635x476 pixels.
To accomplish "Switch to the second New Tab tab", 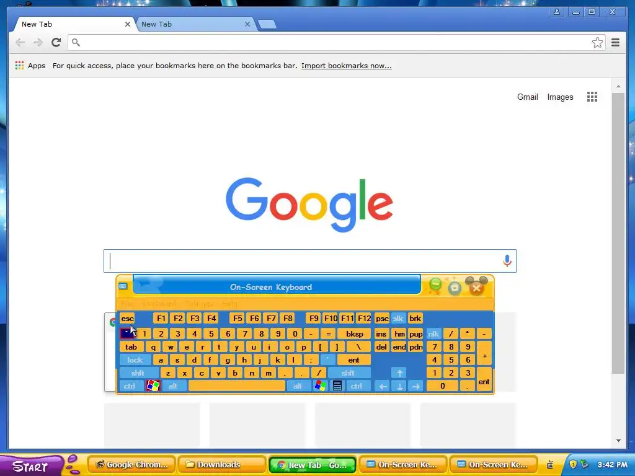I will coord(194,24).
